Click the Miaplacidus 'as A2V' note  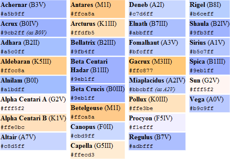pos(165,89)
